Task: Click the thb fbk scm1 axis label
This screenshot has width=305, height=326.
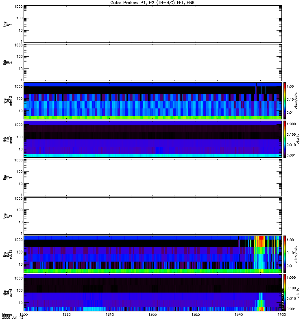Action: tap(8, 139)
